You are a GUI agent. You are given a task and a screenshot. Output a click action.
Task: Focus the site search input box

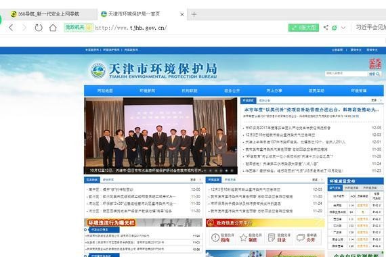pyautogui.click(x=346, y=74)
